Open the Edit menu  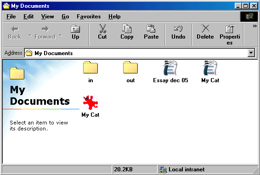click(x=28, y=17)
